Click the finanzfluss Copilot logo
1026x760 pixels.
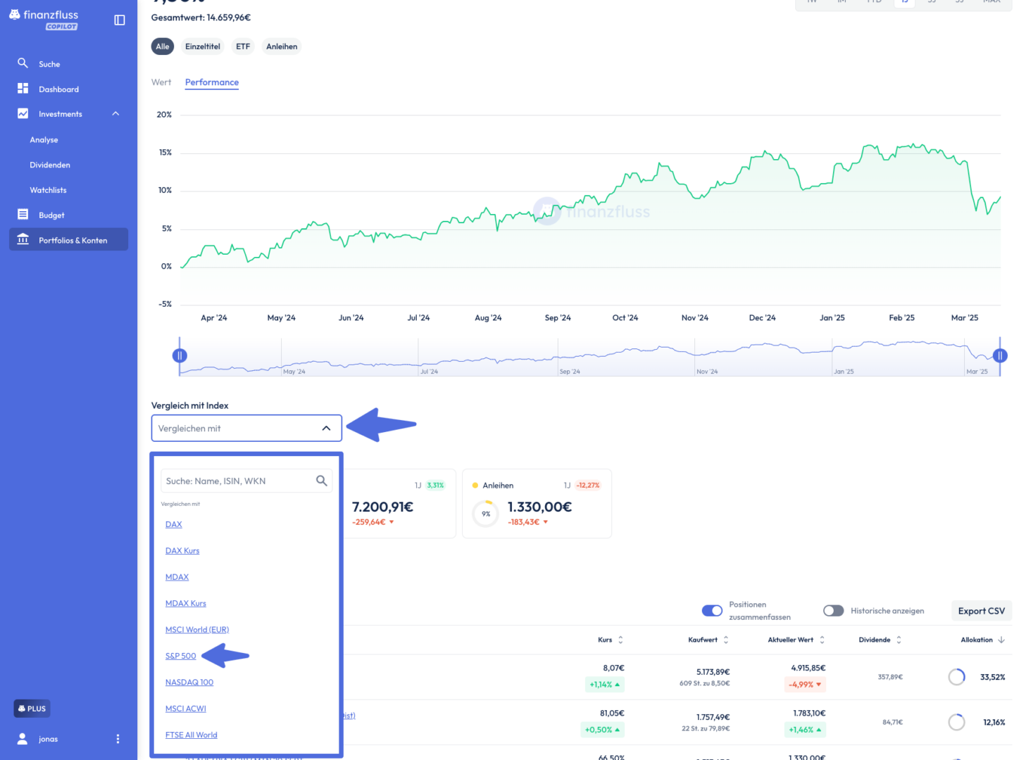point(44,20)
